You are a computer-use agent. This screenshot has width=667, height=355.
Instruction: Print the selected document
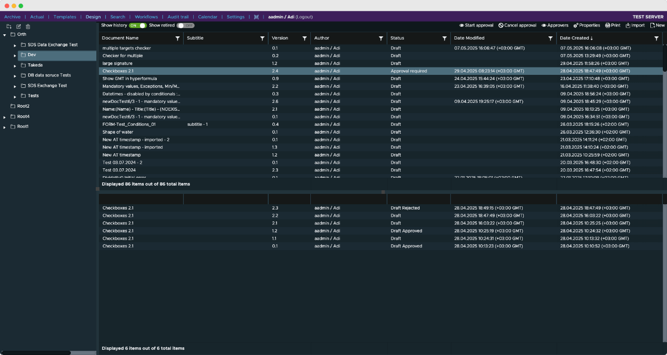(612, 25)
